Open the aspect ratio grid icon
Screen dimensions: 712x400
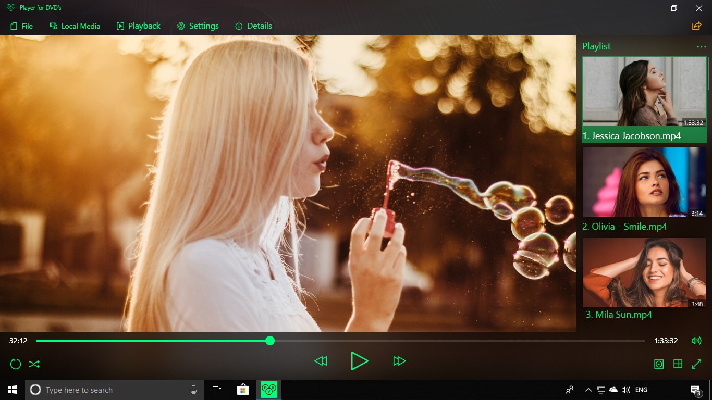(x=678, y=364)
